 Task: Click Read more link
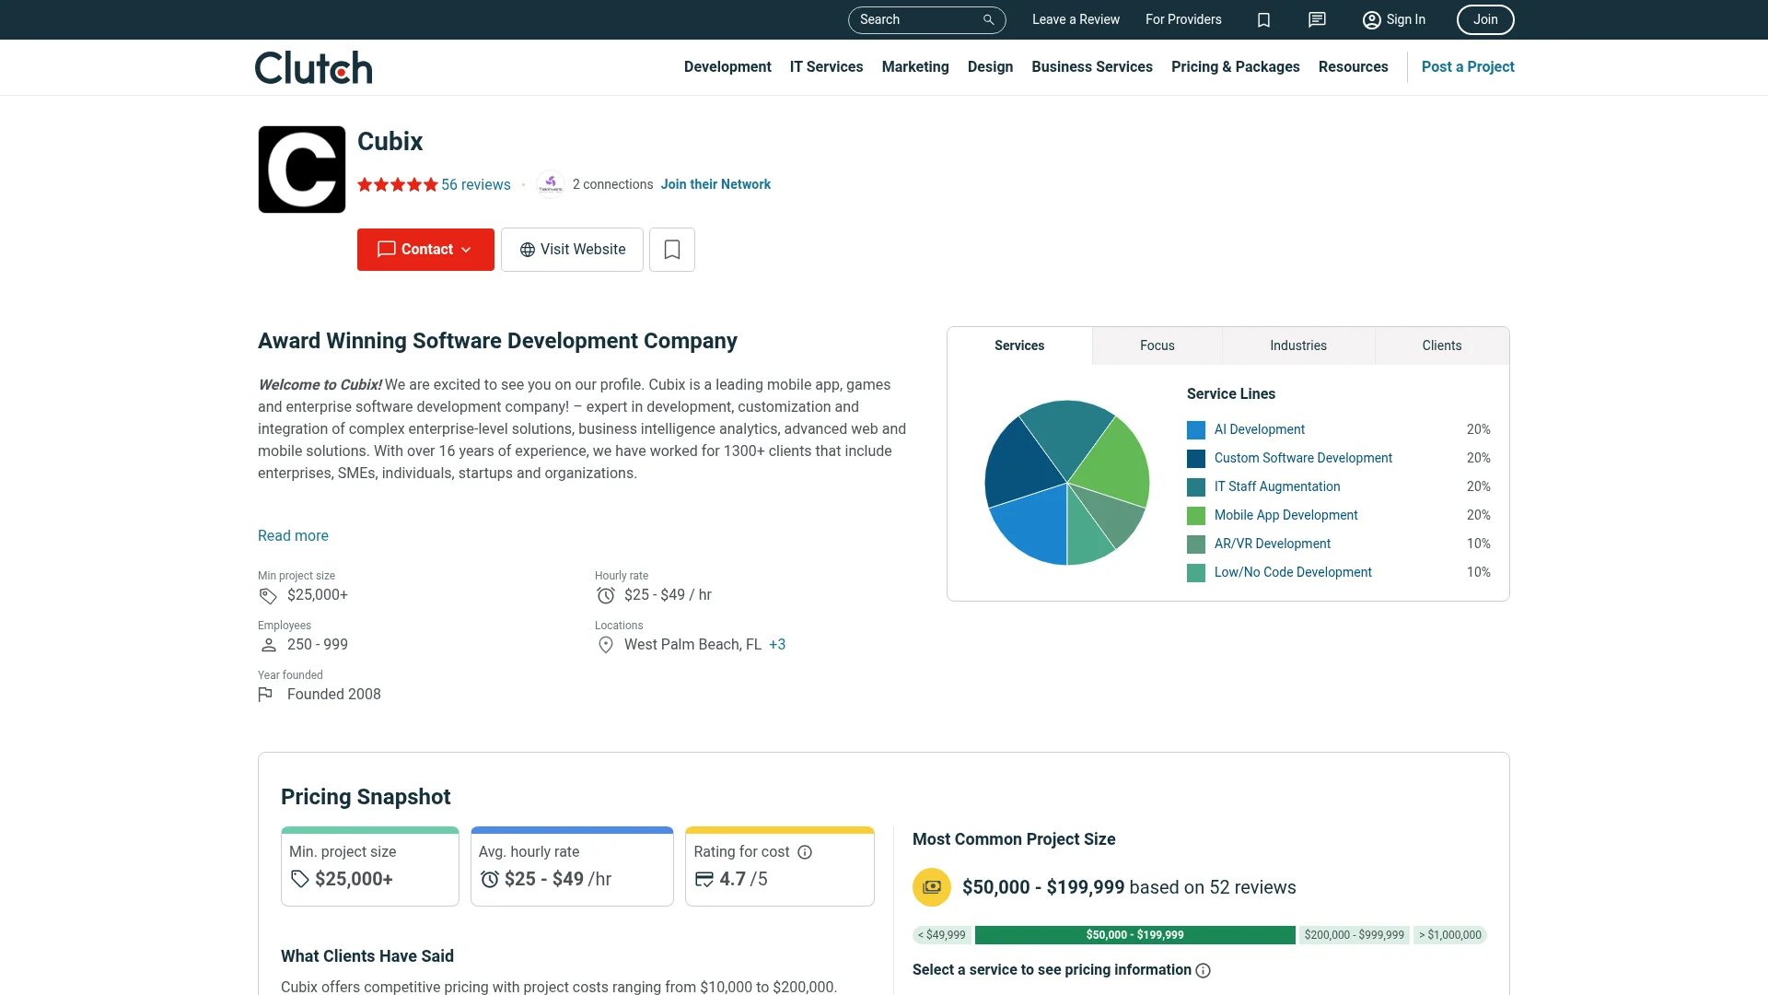coord(293,536)
